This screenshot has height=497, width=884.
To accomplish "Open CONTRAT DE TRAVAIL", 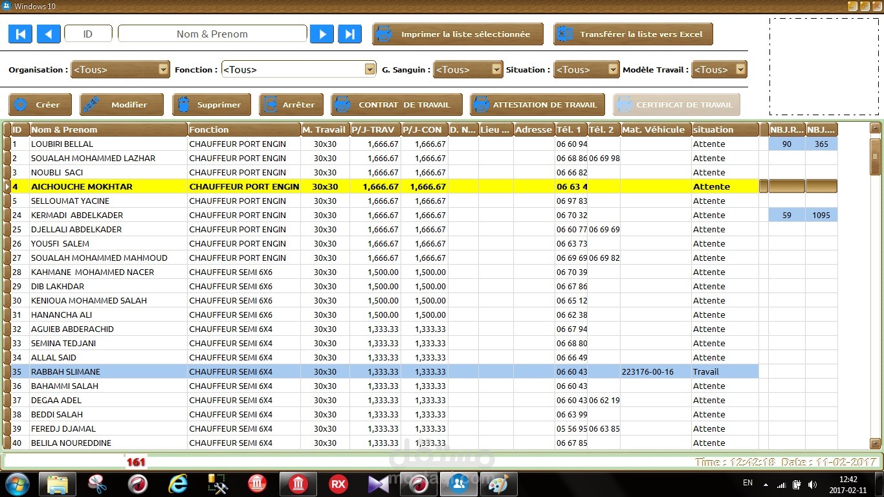I will [x=397, y=104].
